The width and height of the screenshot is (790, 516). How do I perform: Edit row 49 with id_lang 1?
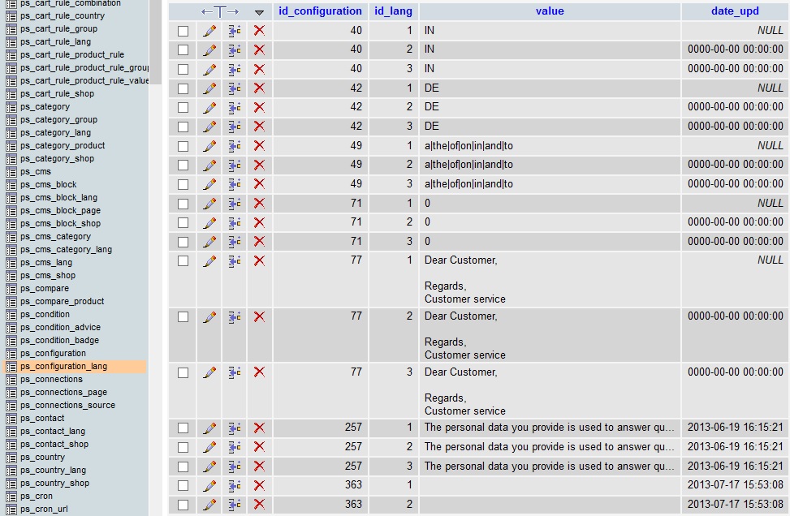(209, 146)
